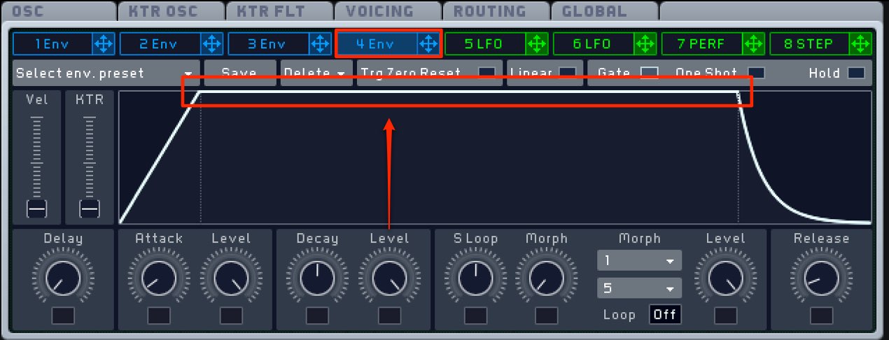Select the 8 STEP modulation slot
This screenshot has height=340, width=889.
click(x=811, y=44)
